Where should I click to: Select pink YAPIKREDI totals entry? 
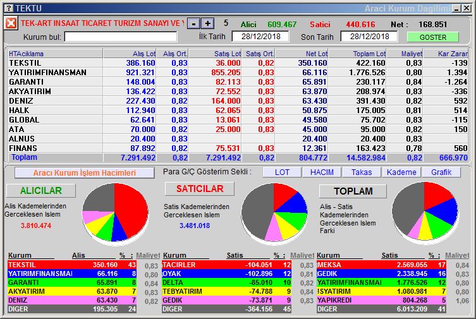(382, 300)
